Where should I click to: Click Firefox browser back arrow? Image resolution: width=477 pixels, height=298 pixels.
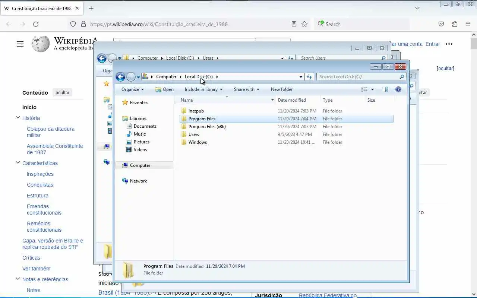pos(9,24)
